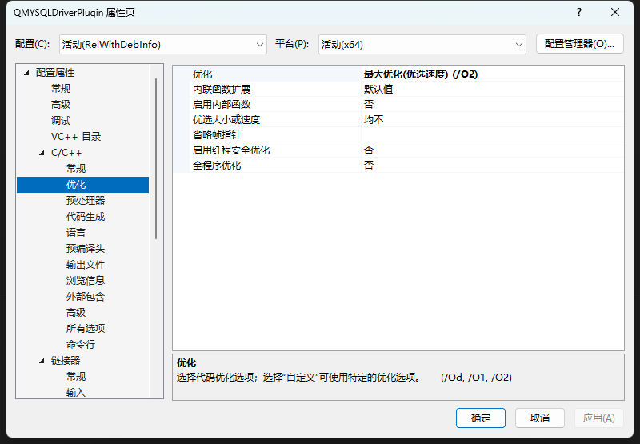
Task: Select the 语言 tree item
Action: coord(76,233)
